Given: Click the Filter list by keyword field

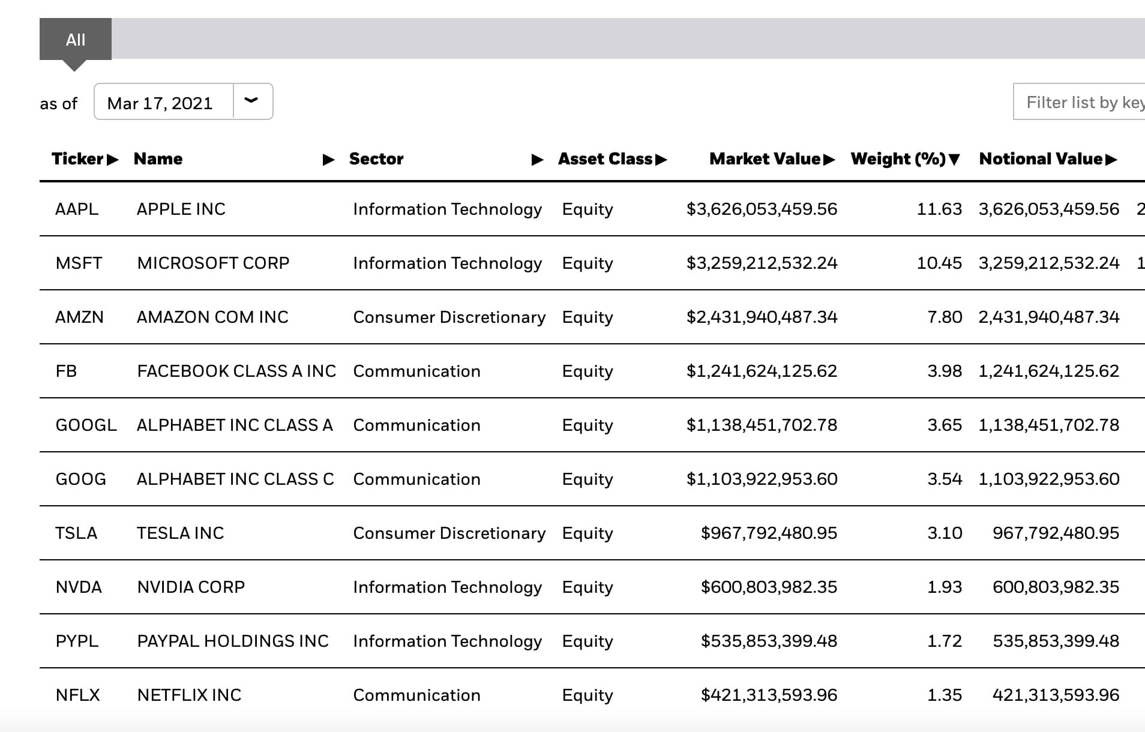Looking at the screenshot, I should click(1079, 102).
